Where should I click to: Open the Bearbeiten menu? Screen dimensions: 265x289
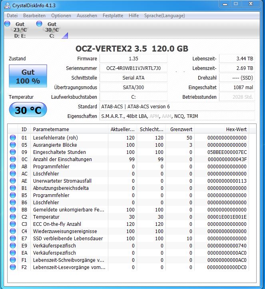pyautogui.click(x=34, y=16)
